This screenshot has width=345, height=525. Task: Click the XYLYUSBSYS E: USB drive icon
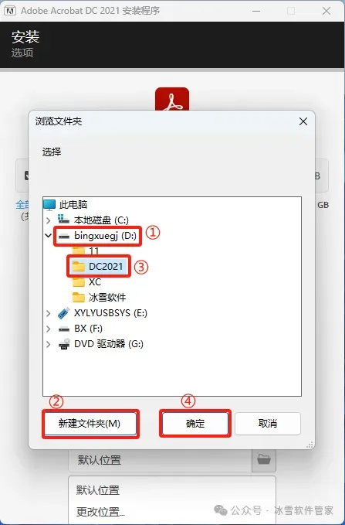tap(63, 312)
